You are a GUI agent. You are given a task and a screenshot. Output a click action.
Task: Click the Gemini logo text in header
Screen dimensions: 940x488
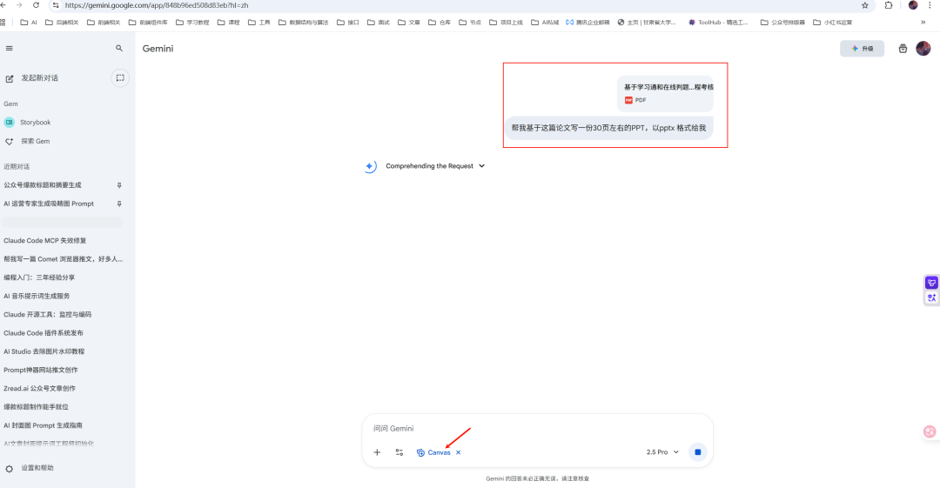158,49
